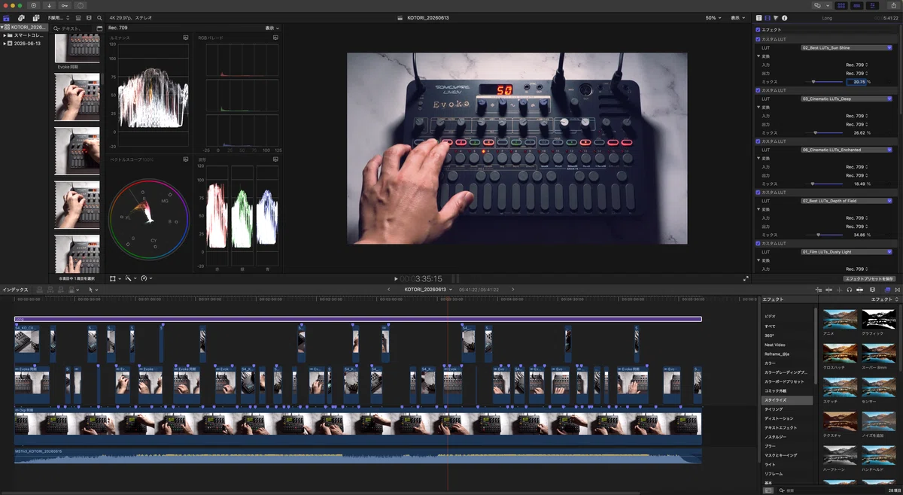Expand the スマートコレクション folder in sidebar
This screenshot has width=903, height=495.
[5, 35]
